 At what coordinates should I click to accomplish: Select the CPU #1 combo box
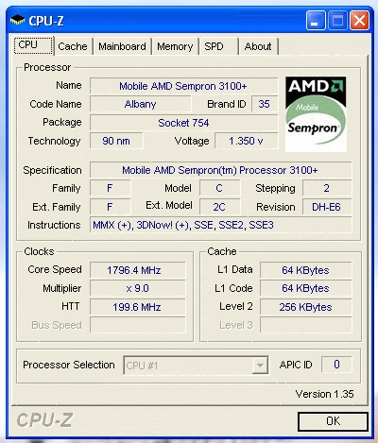point(196,366)
